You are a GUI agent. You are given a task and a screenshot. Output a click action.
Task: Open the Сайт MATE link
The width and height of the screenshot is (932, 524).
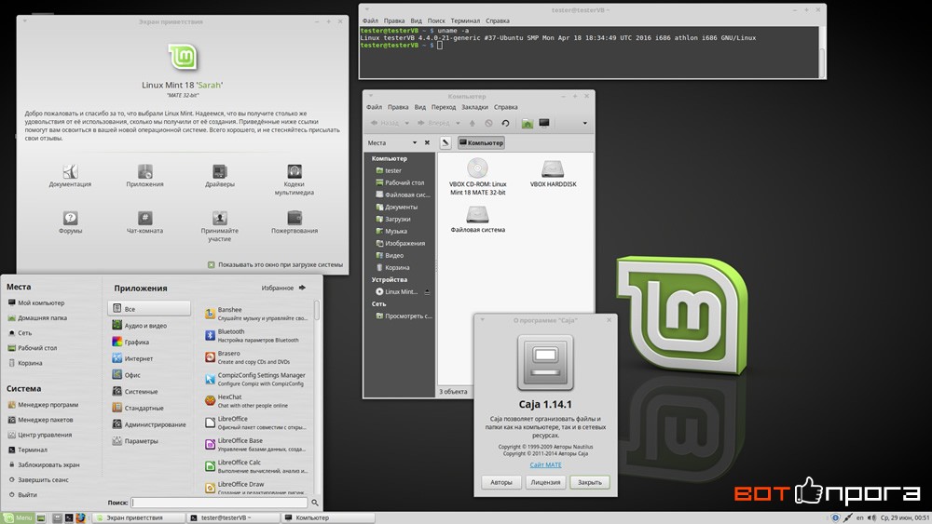[x=545, y=465]
